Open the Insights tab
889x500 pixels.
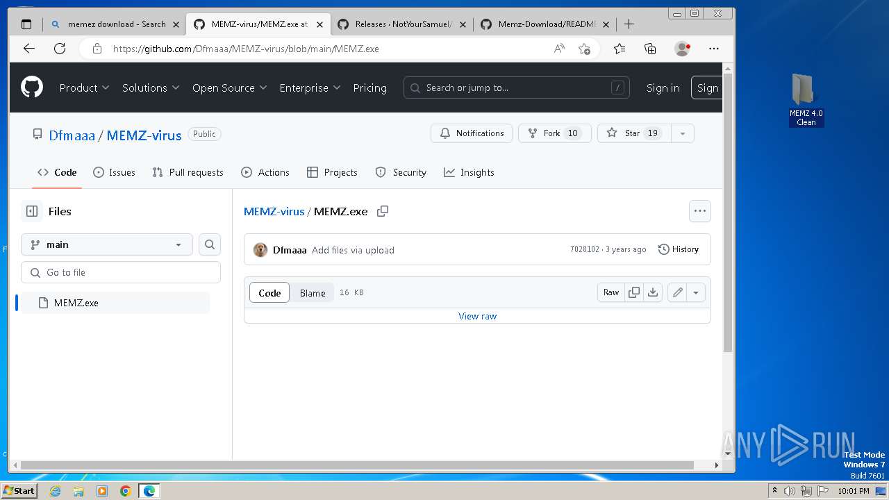tap(469, 172)
